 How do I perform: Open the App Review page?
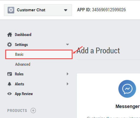24,94
